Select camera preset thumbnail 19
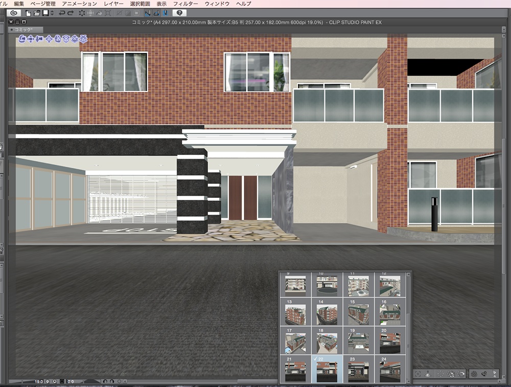 [x=359, y=340]
